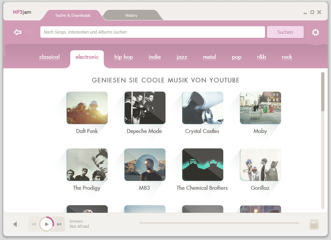Maximize the MP3jam window

(312, 12)
